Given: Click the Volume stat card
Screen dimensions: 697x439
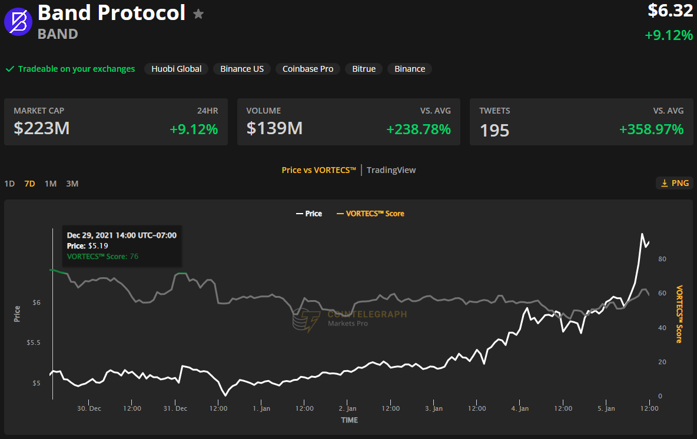Looking at the screenshot, I should [x=348, y=122].
